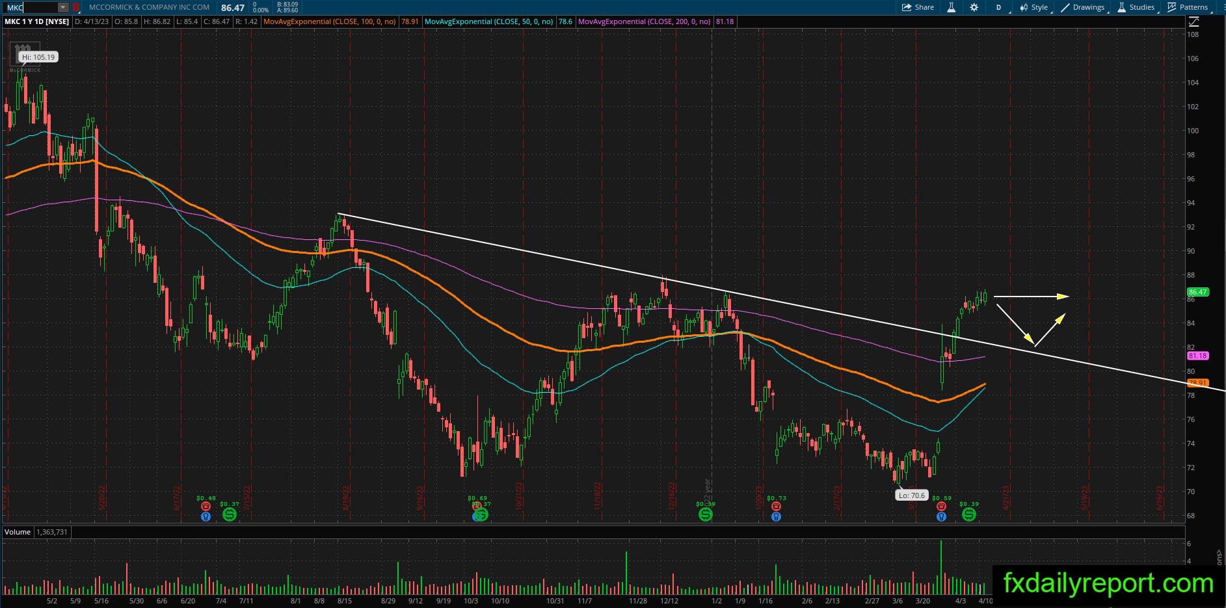Click the 8/15 date axis label

345,601
